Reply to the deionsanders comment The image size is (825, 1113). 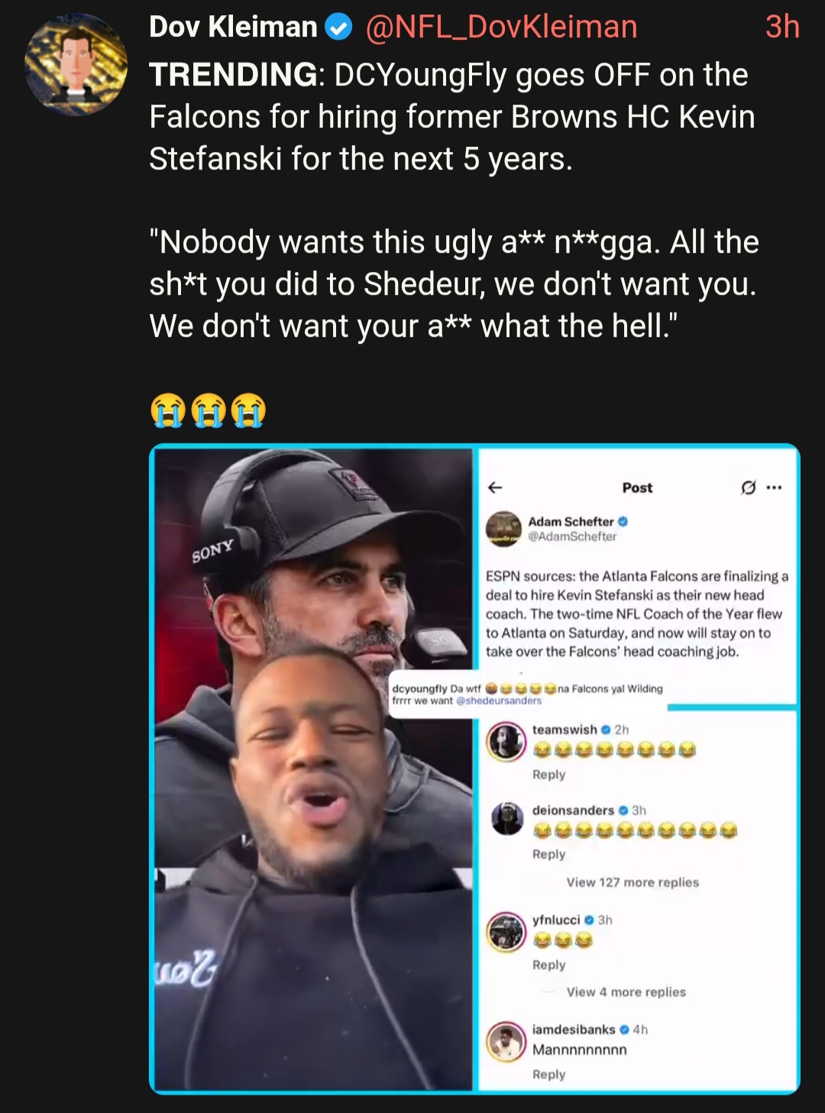point(548,854)
